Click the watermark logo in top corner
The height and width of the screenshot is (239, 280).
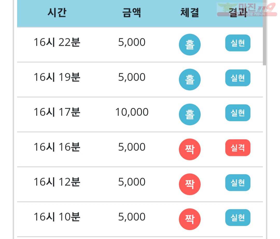point(247,9)
